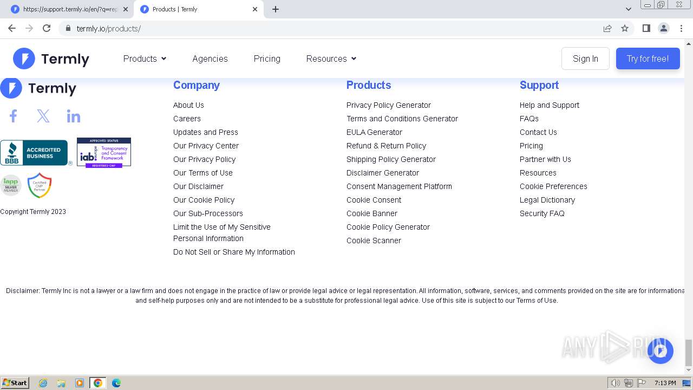Open the Contact Us link

click(538, 132)
